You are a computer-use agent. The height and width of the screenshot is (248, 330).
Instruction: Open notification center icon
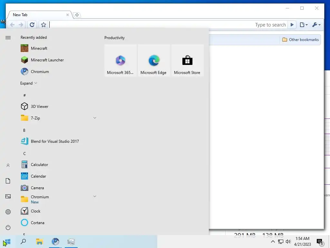[320, 242]
